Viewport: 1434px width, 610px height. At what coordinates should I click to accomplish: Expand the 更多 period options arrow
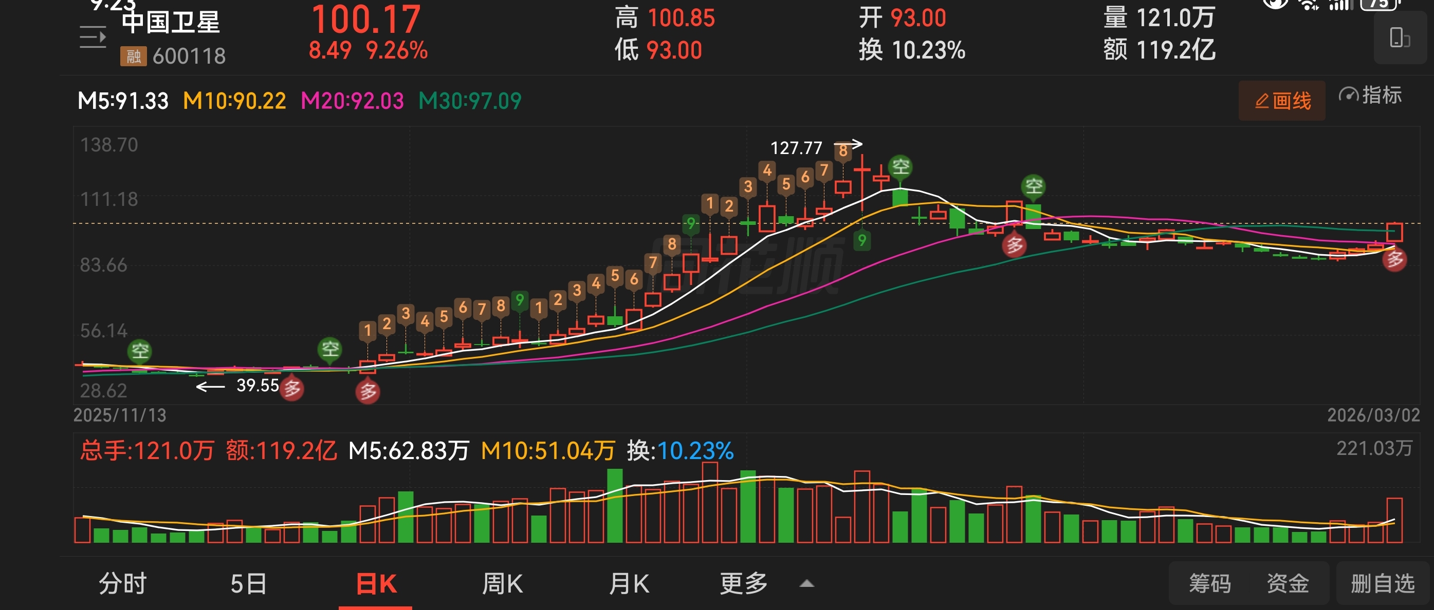[806, 584]
